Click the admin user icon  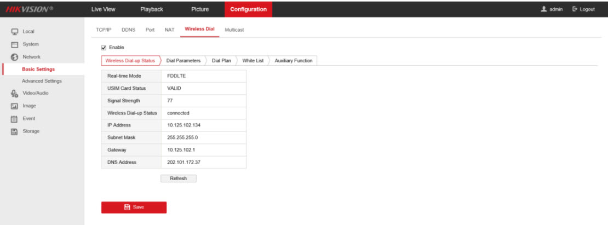point(543,9)
